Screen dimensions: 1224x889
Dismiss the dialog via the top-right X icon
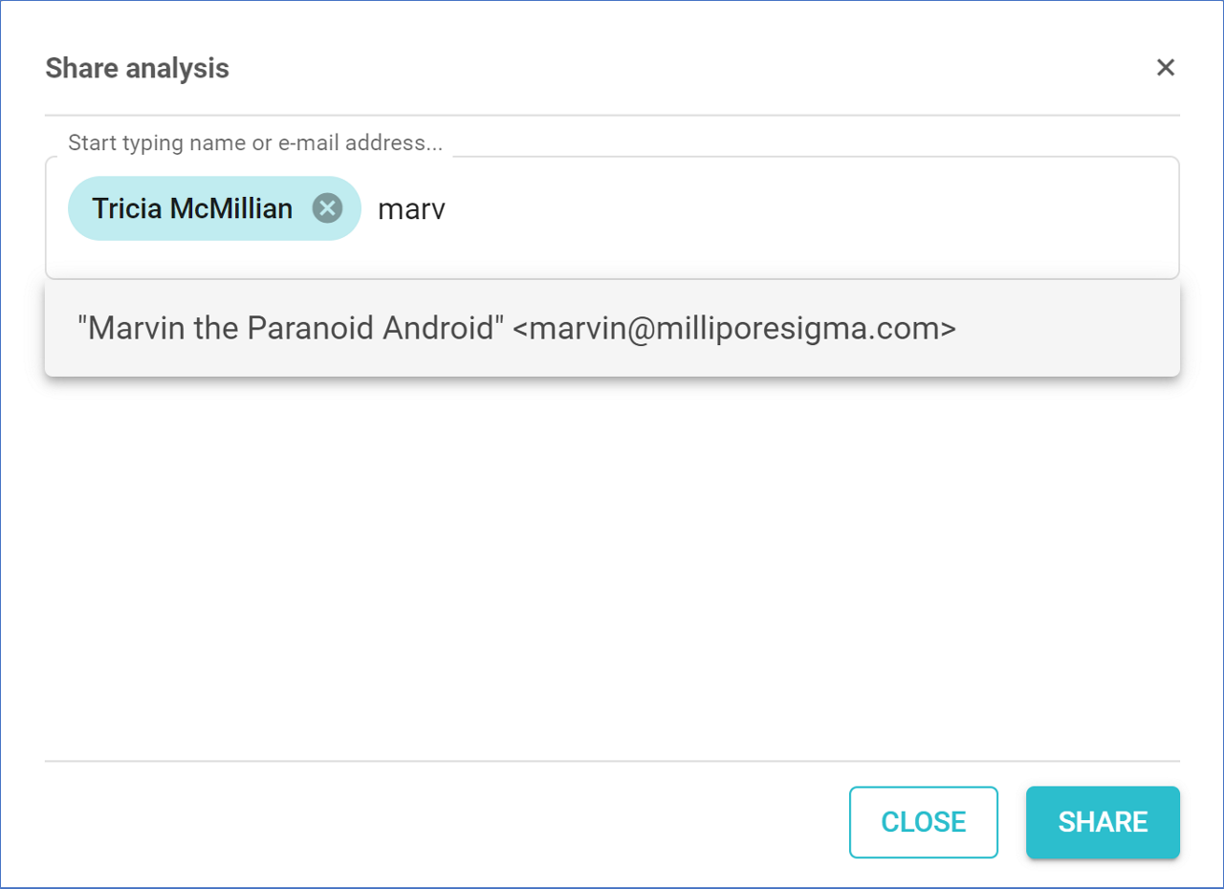click(1165, 68)
